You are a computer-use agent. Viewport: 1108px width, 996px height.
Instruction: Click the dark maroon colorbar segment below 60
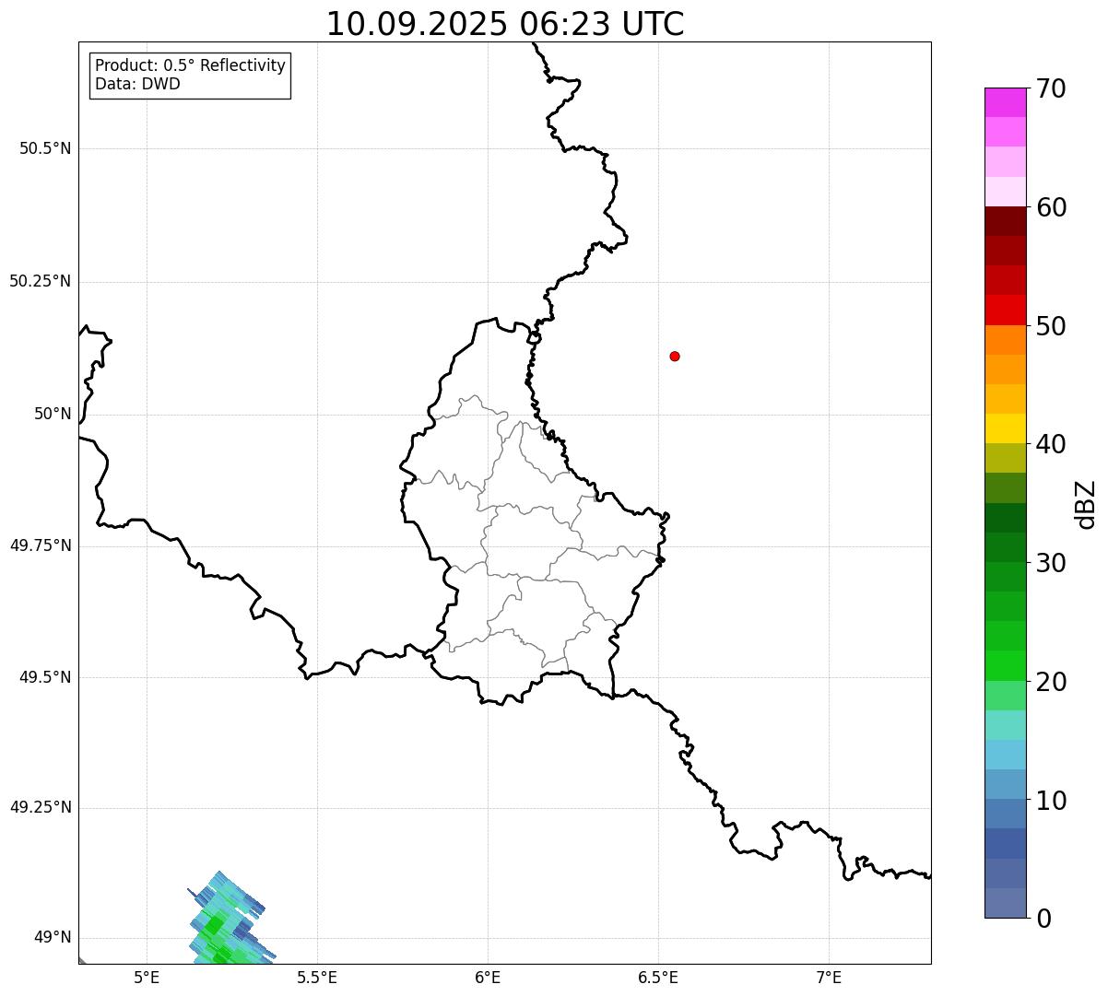(1005, 221)
